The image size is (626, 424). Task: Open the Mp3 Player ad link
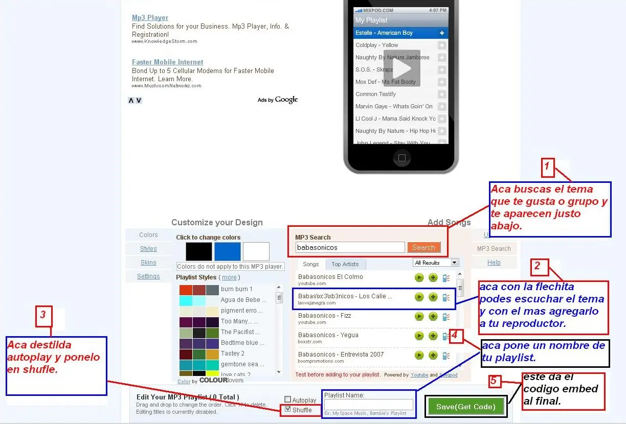point(150,18)
